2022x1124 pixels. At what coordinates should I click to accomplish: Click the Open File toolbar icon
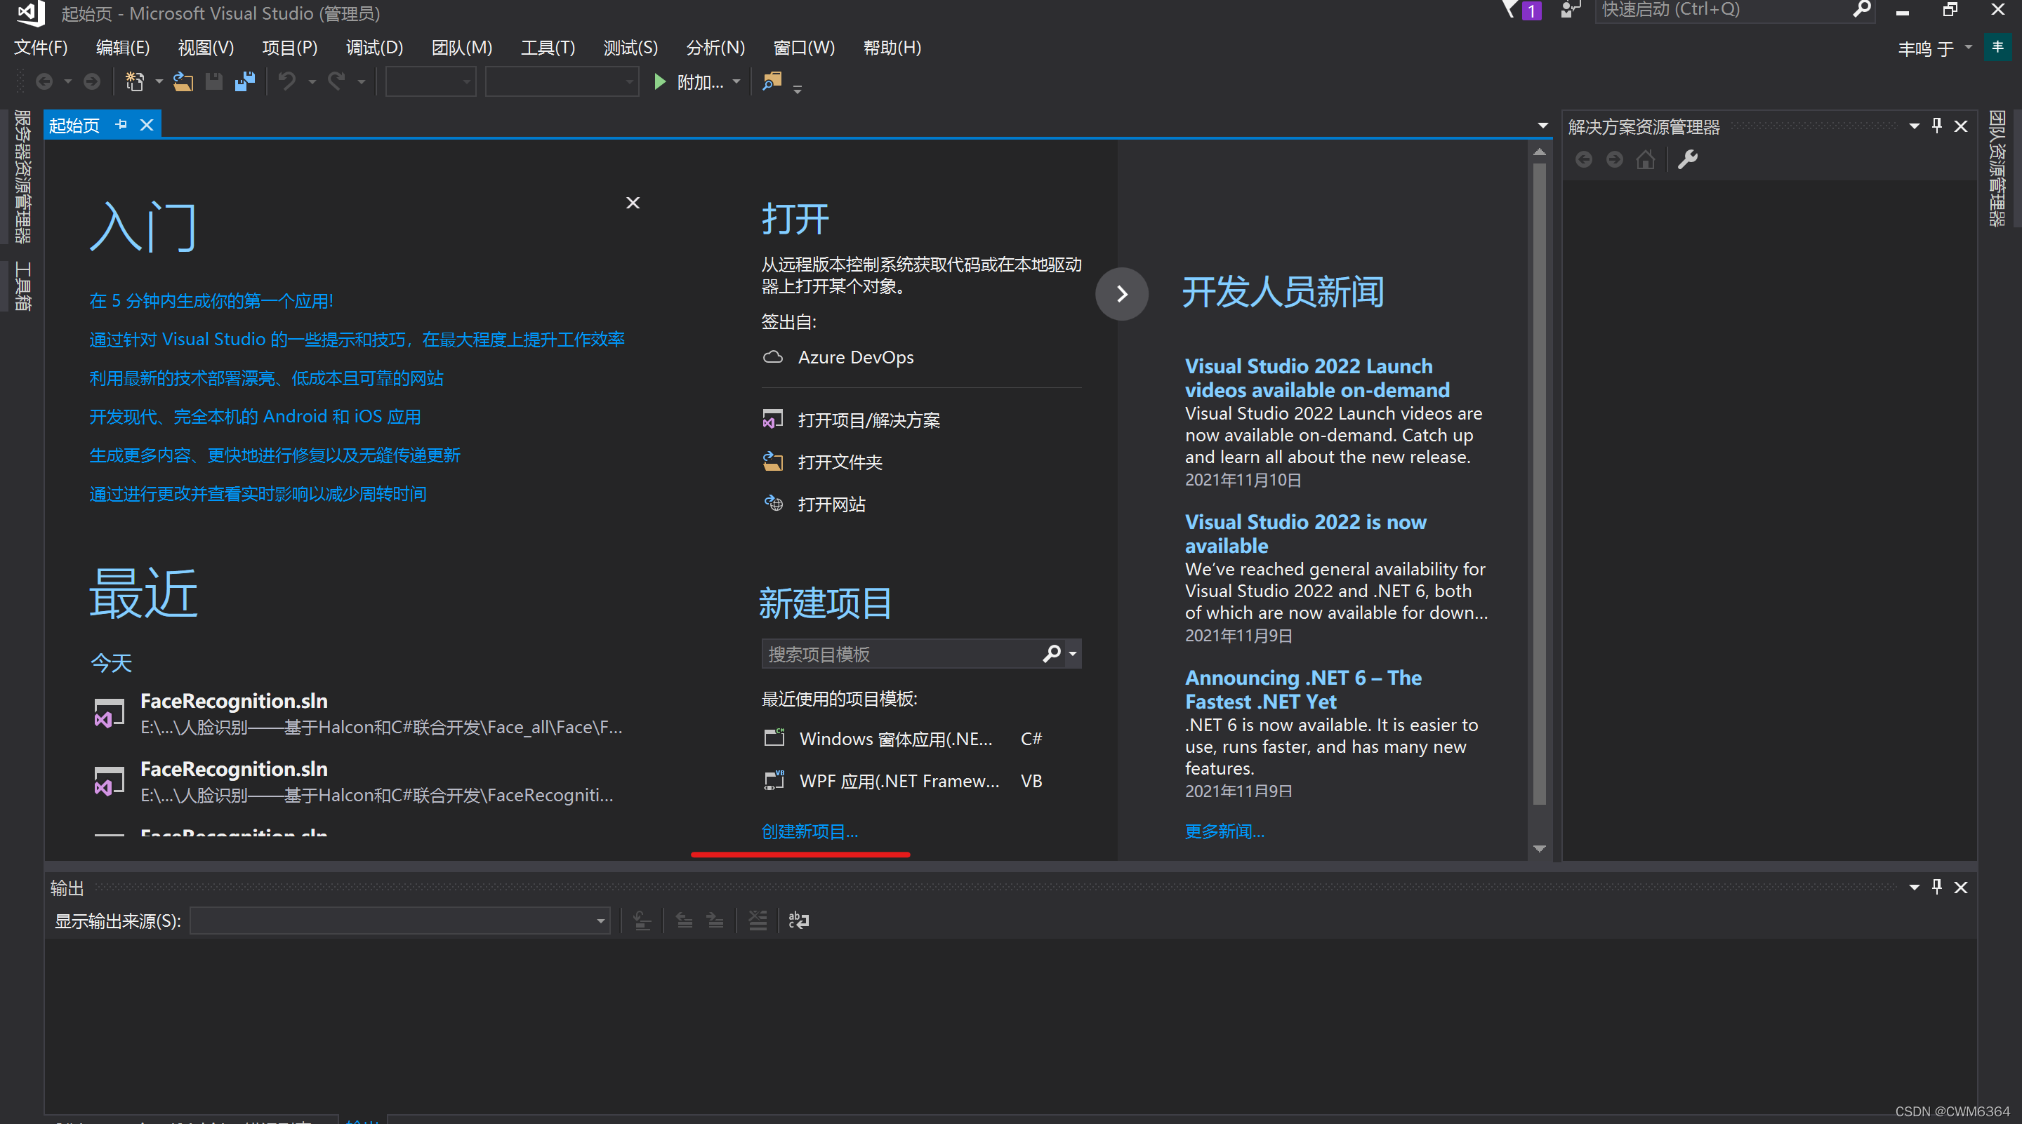183,81
